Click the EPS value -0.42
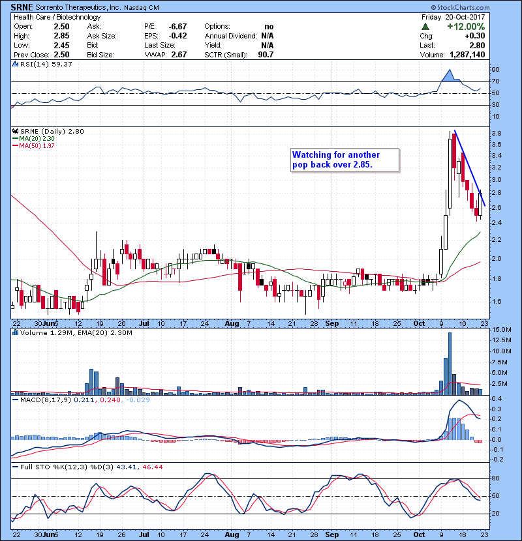This screenshot has height=541, width=522. click(177, 36)
